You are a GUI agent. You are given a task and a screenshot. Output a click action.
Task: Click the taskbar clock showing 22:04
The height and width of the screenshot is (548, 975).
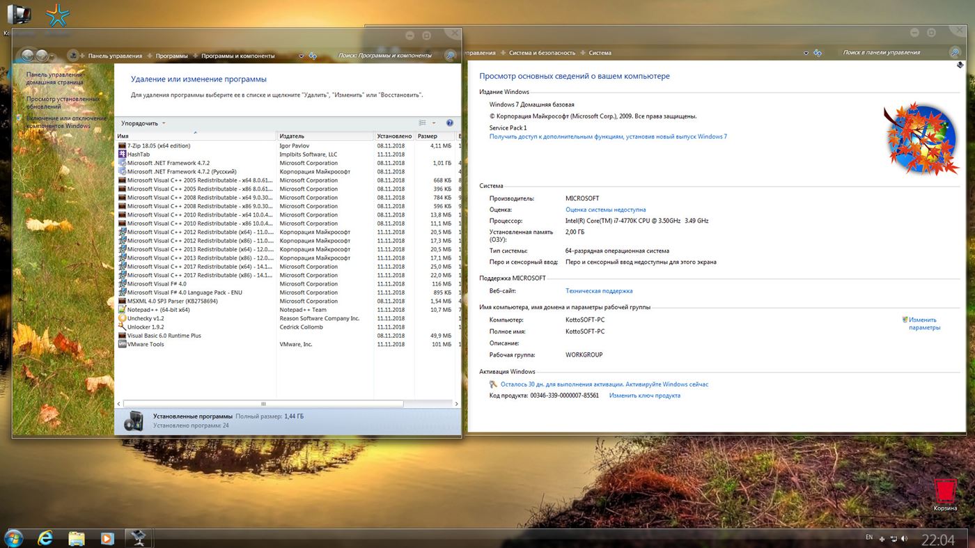(x=937, y=540)
